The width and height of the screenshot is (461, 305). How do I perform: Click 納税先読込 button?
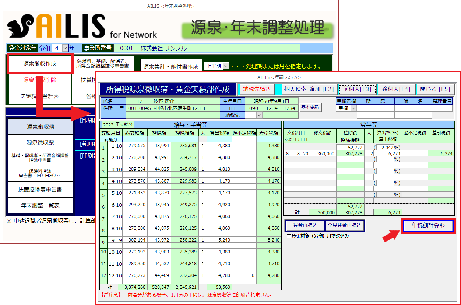257,89
